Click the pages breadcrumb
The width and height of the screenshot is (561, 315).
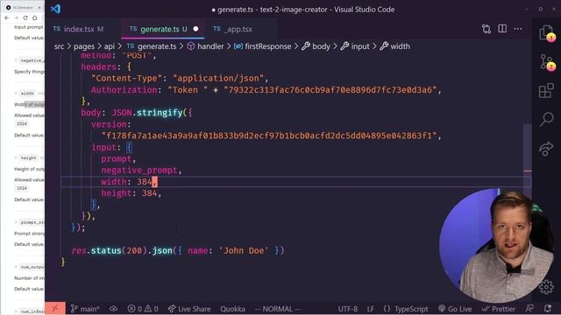[84, 46]
